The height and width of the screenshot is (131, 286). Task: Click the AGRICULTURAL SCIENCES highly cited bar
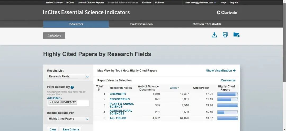click(228, 112)
